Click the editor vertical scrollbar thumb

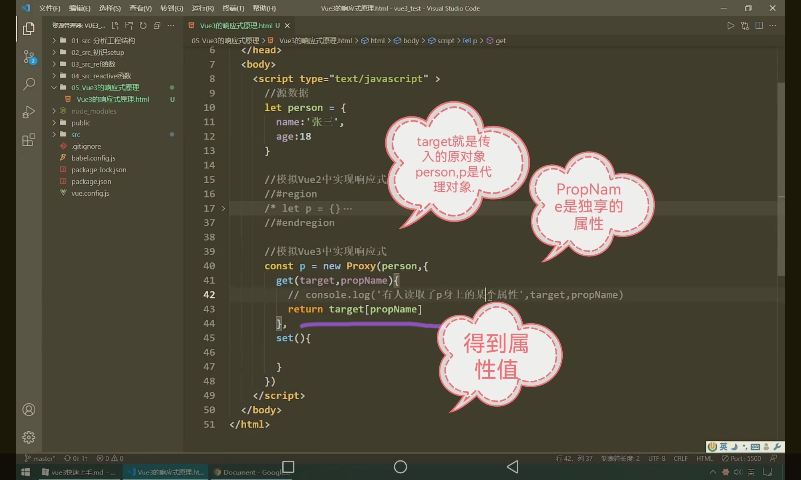(x=781, y=180)
